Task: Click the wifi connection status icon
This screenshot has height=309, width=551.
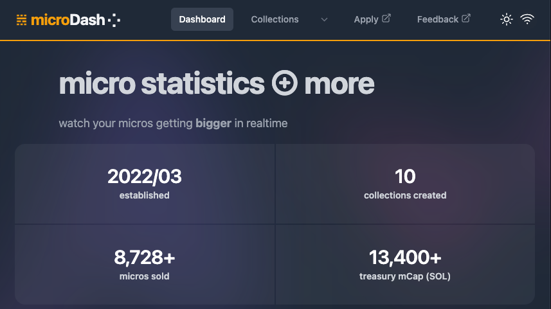Action: 527,19
